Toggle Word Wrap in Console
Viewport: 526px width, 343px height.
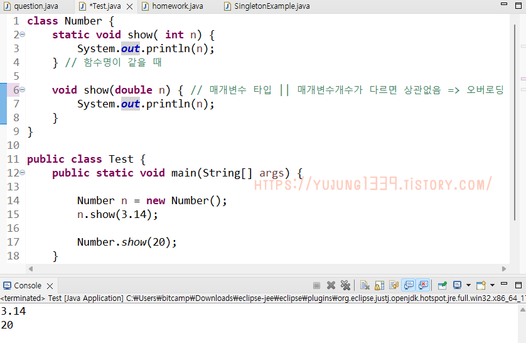pyautogui.click(x=394, y=286)
